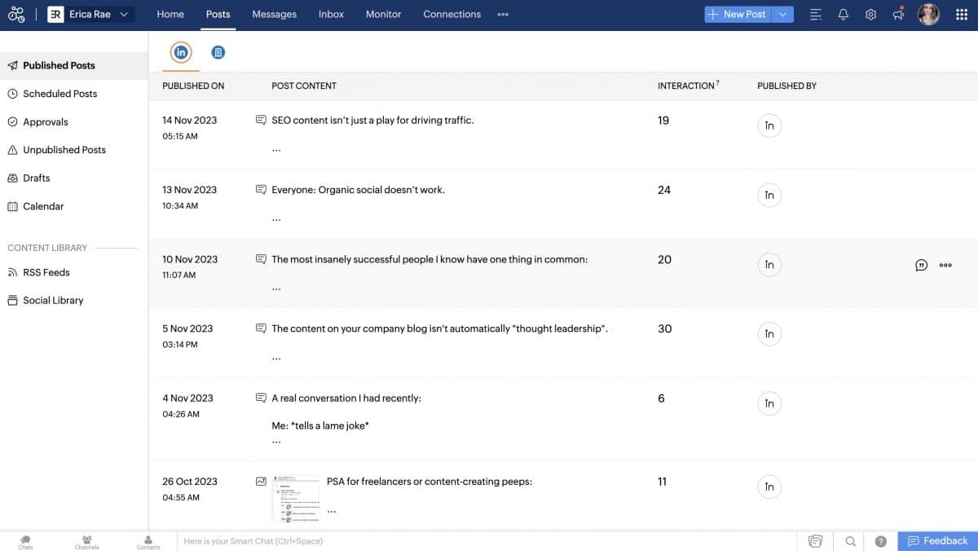Switch to the Monitor tab
Screen dimensions: 978x551
tap(383, 15)
